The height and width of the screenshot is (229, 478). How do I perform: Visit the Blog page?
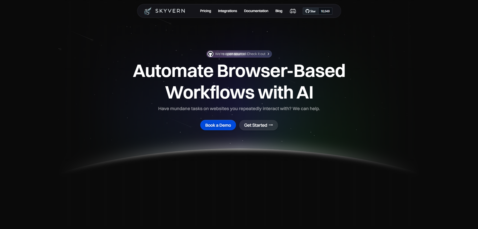[279, 11]
